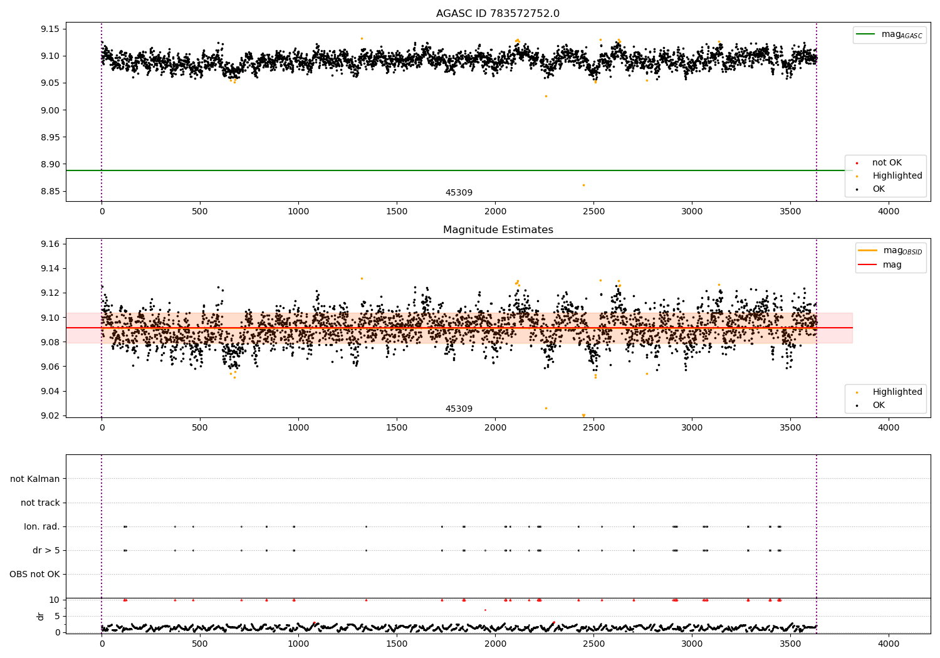Click the 'dr > 5' row label
The image size is (940, 658).
click(x=46, y=551)
